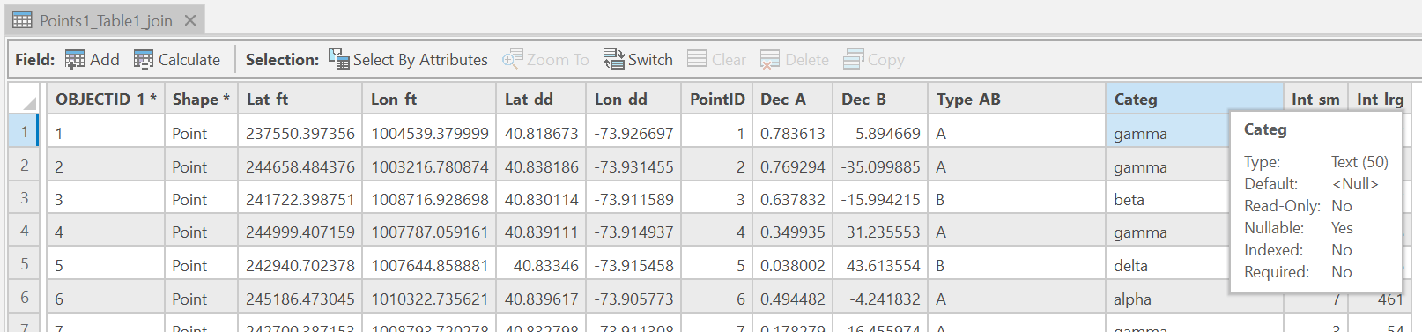Close the Points1_Table1_join tab
The width and height of the screenshot is (1422, 332).
tap(190, 20)
